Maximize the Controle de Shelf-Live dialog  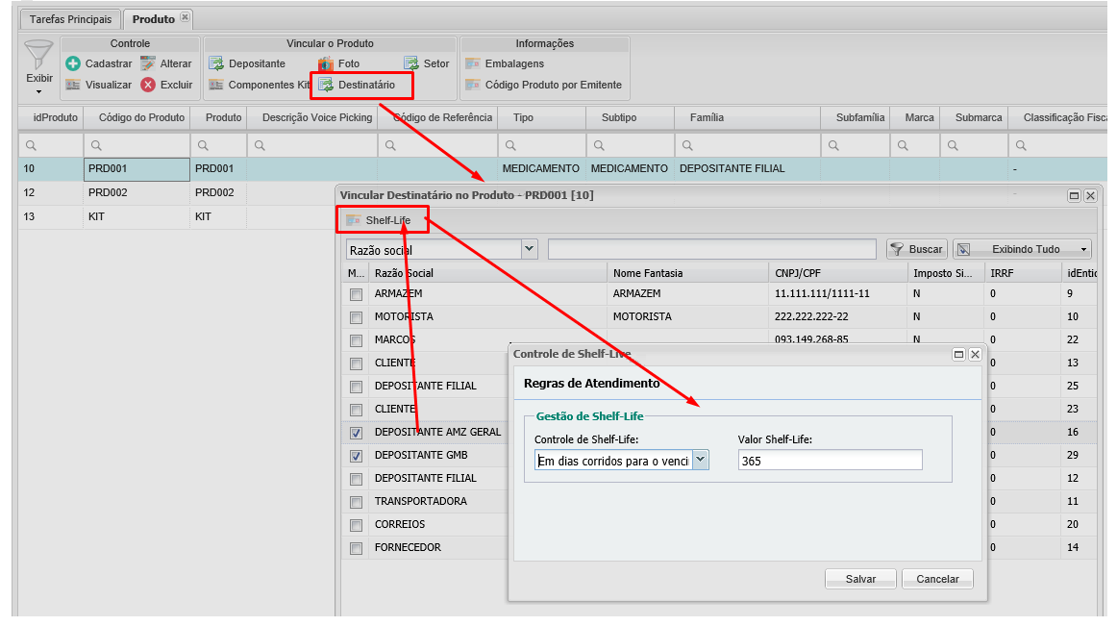(958, 355)
